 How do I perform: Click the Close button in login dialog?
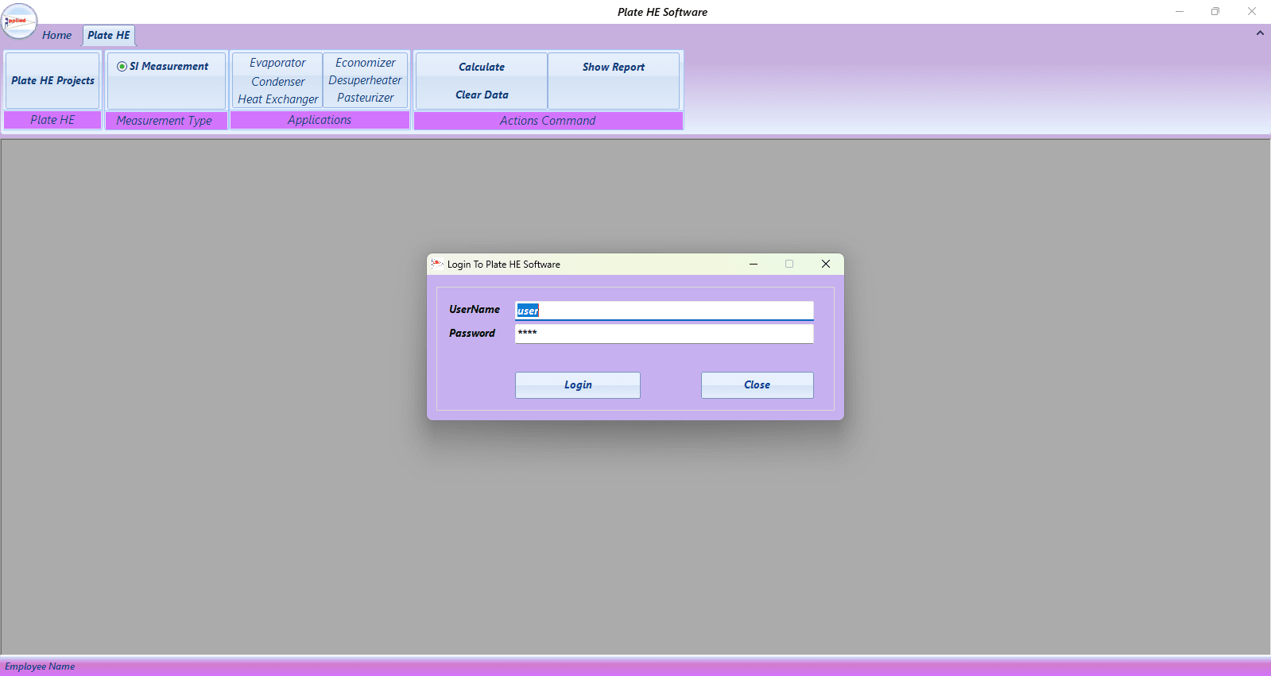[758, 385]
